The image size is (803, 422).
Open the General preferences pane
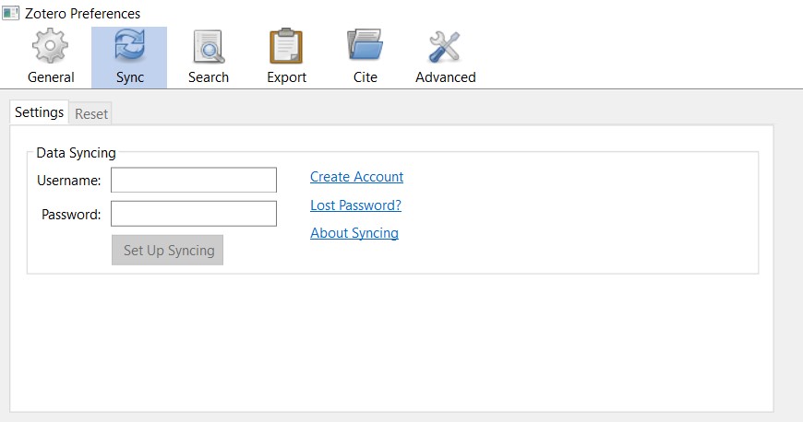click(51, 57)
